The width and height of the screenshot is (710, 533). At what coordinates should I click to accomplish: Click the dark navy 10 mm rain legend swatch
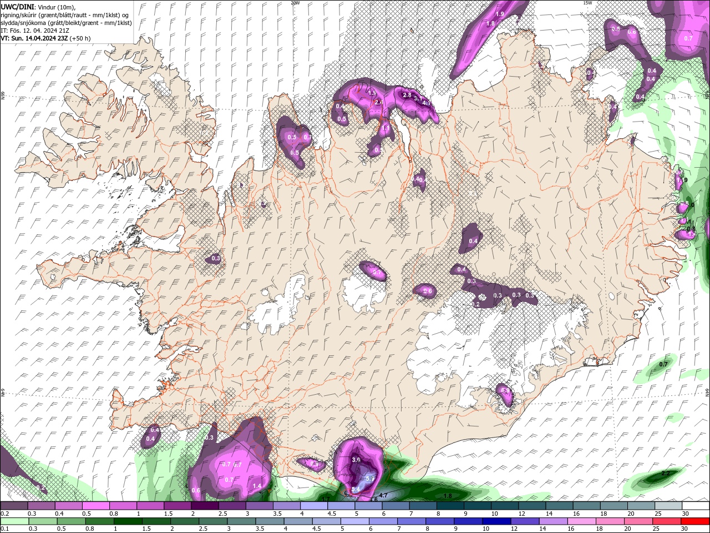click(496, 521)
